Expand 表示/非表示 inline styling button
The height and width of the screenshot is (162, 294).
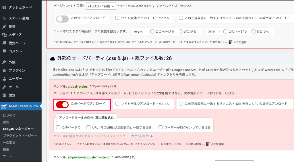coord(142,136)
